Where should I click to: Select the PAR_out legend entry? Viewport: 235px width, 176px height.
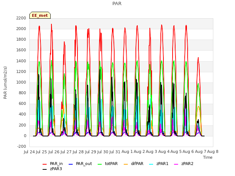[x=80, y=164]
